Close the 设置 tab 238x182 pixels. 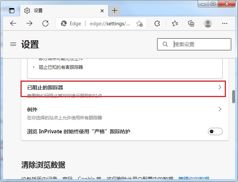pyautogui.click(x=102, y=11)
